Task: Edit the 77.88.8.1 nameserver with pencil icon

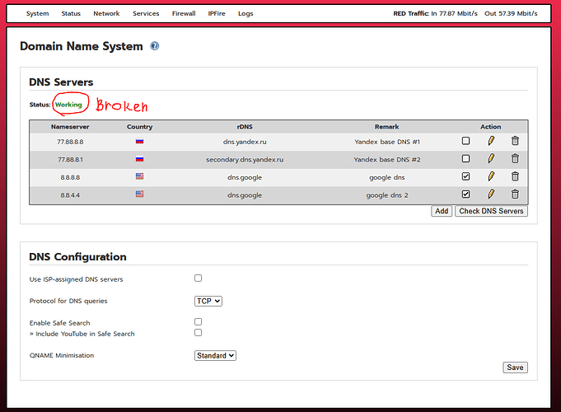Action: coord(491,158)
